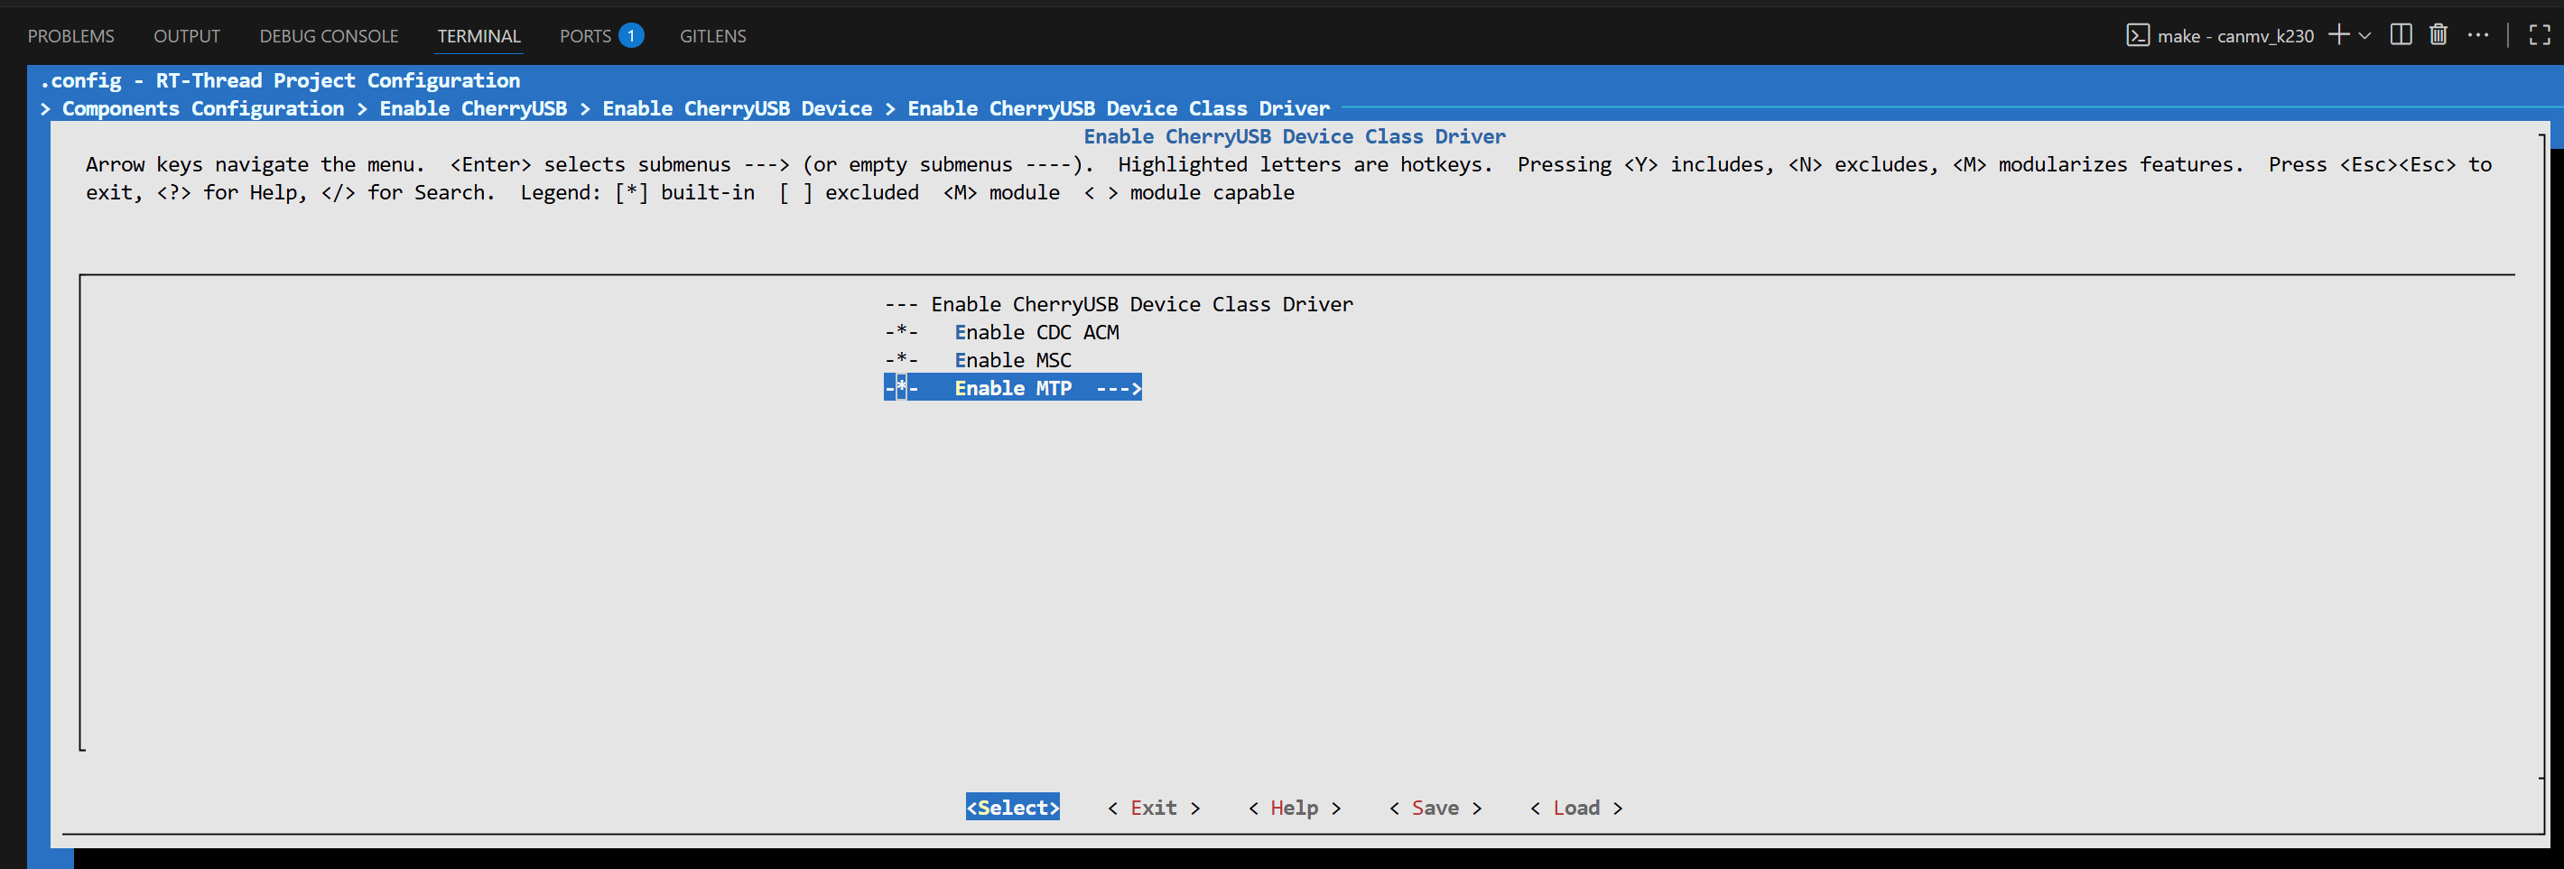
Task: Toggle the Enable MSC option
Action: tap(1012, 360)
